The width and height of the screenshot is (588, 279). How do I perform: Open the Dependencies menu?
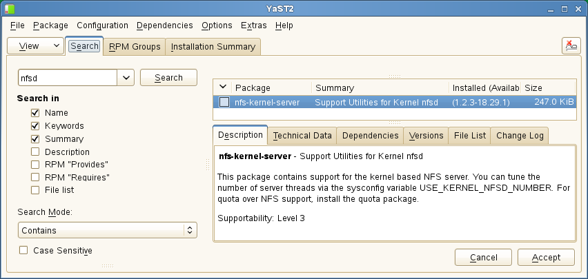(x=164, y=25)
